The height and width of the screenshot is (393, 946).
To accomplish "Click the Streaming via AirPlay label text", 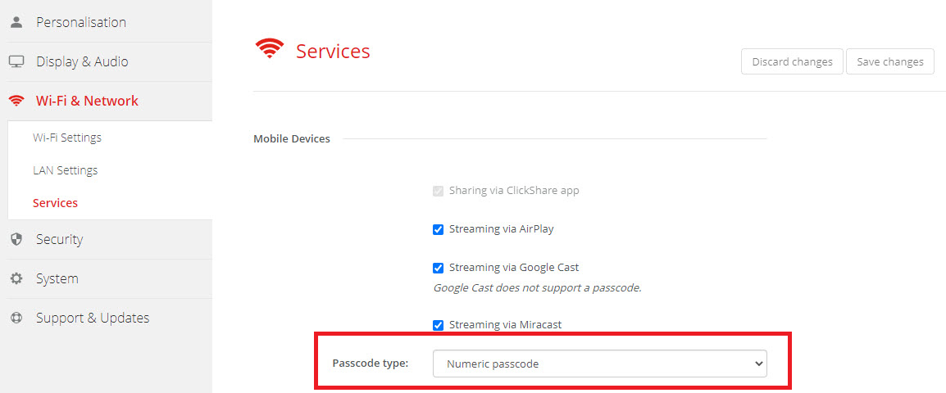I will tap(501, 229).
